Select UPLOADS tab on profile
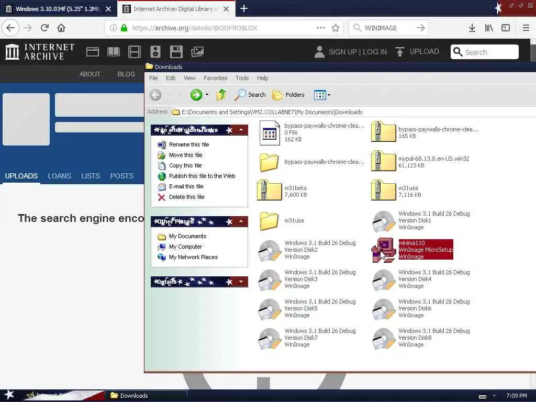Screen dimensions: 536x402 pyautogui.click(x=21, y=176)
